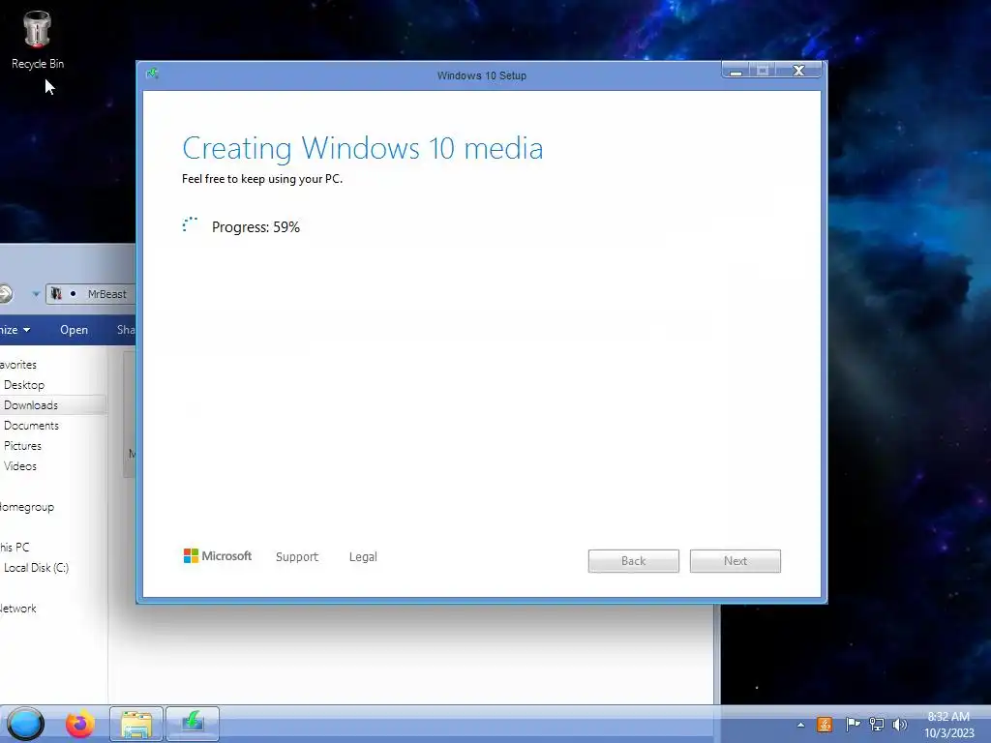Viewport: 991px width, 743px height.
Task: Click the clock showing 8:32 AM
Action: (x=948, y=717)
